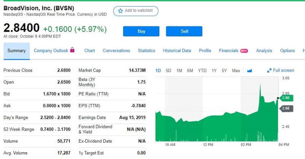Set chart range to 1Y
The image size is (305, 159).
pyautogui.click(x=214, y=71)
